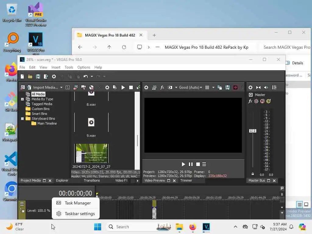Toggle Downmix Output in Master Bus
312x234 pixels.
(258, 87)
